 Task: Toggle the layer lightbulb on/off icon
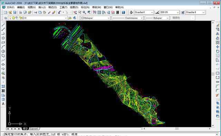[x=10, y=18]
